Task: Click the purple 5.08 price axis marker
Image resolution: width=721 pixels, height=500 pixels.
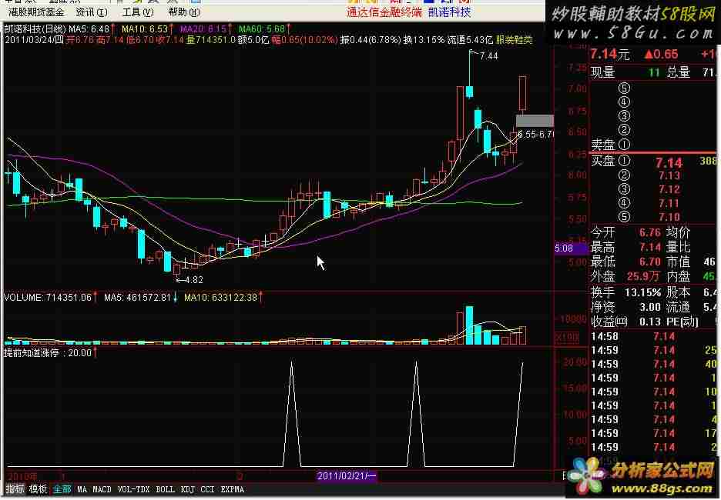Action: (572, 249)
